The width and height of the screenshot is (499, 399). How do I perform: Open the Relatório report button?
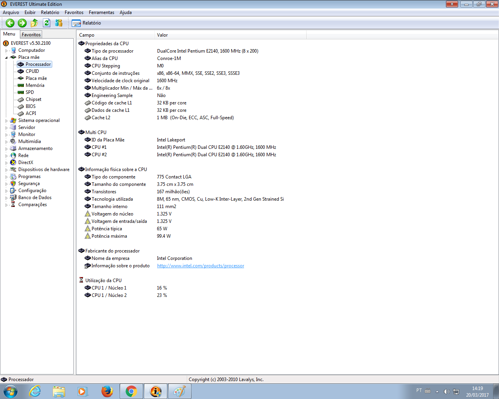click(x=86, y=23)
